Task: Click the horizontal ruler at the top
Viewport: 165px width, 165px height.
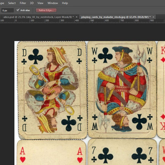Action: [x=82, y=21]
